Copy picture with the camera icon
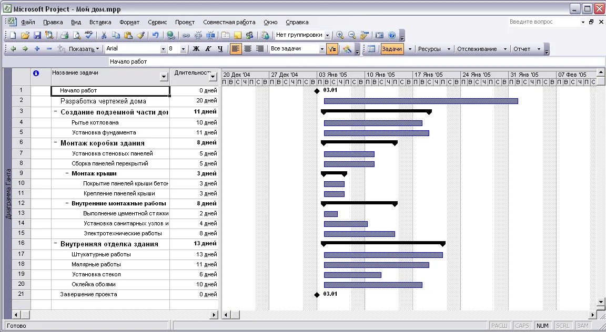 click(379, 35)
